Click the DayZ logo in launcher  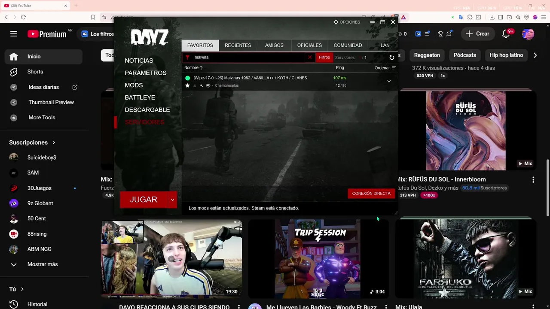(150, 38)
